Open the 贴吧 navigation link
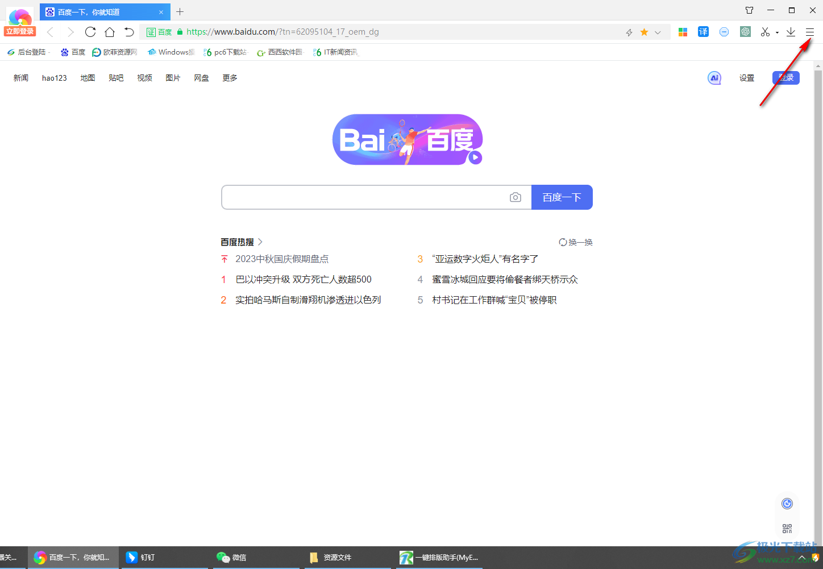 coord(116,78)
